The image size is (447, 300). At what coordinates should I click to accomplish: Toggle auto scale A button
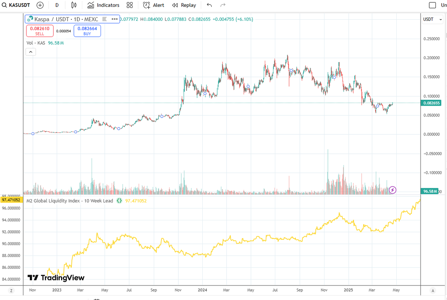(432, 291)
